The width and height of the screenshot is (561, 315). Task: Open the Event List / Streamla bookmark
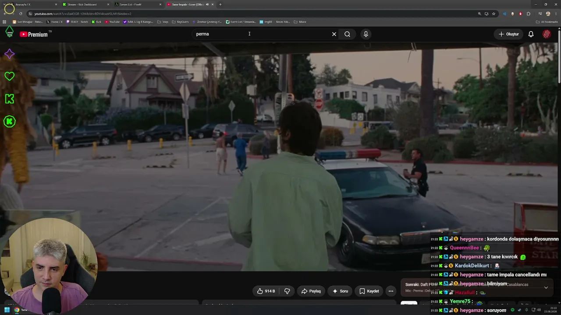[241, 21]
